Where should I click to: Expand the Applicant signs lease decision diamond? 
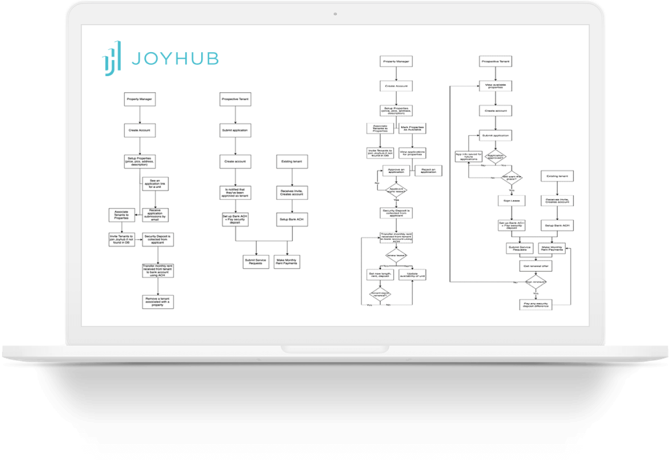point(397,189)
